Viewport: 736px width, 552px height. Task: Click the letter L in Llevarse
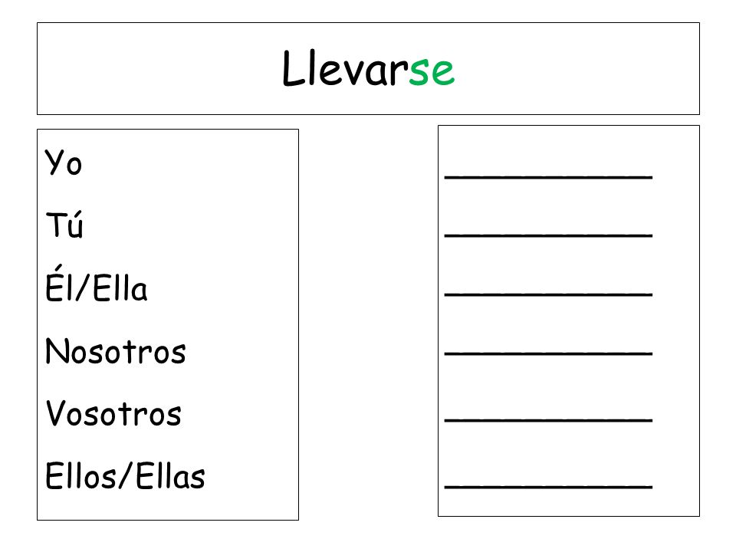point(294,68)
